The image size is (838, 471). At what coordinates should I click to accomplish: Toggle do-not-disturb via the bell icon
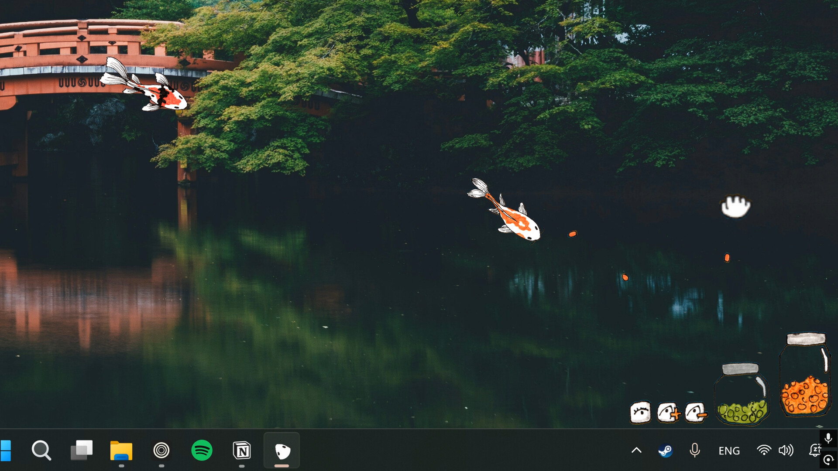click(815, 451)
